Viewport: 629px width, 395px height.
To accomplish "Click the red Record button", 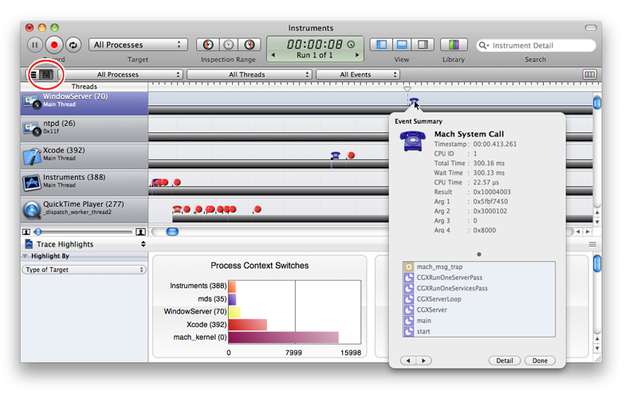I will (54, 45).
